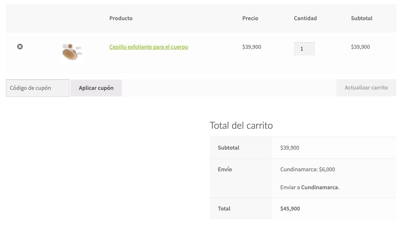
Task: Click the Enviar a Cundinamarca text
Action: click(x=310, y=187)
